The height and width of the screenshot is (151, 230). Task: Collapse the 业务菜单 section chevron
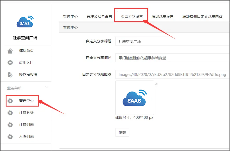47,87
